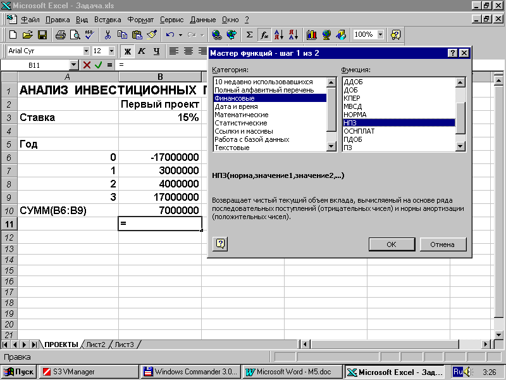
Task: Click cell B3 containing 15%
Action: (160, 118)
